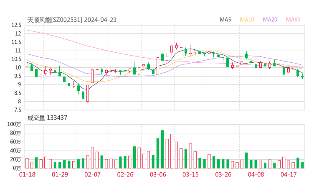
Task: Click the 80万 volume axis label
Action: [15, 133]
